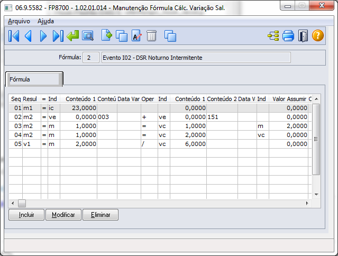Click the duplicate windows icon right of trash
Viewport: 338px width, 256px height.
[170, 36]
